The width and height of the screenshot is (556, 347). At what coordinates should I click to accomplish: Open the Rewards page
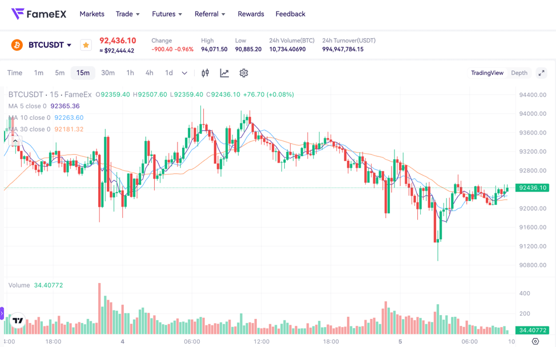(x=251, y=14)
